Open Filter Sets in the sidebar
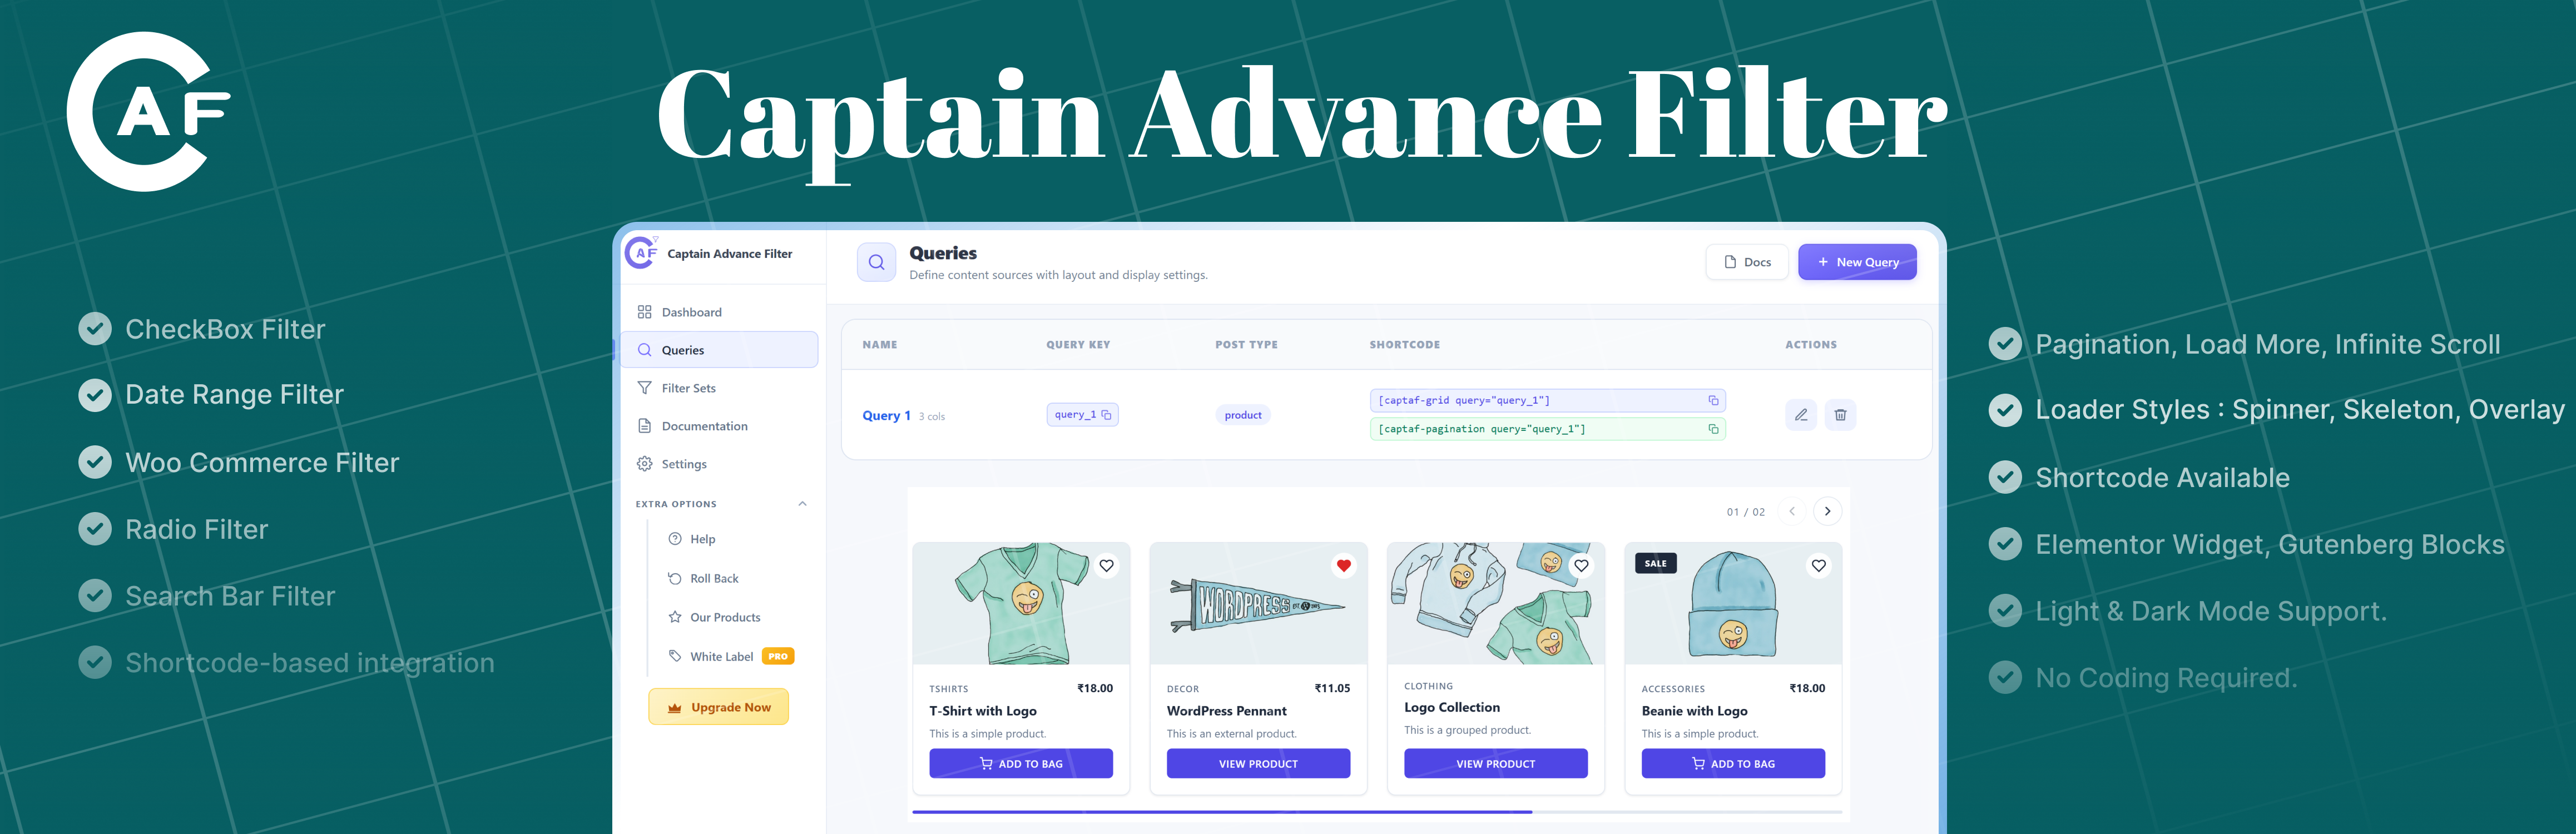This screenshot has height=834, width=2576. pos(719,388)
